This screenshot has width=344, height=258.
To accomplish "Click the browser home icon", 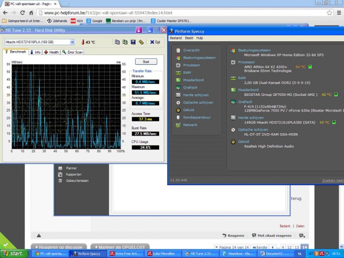I will pos(31,13).
